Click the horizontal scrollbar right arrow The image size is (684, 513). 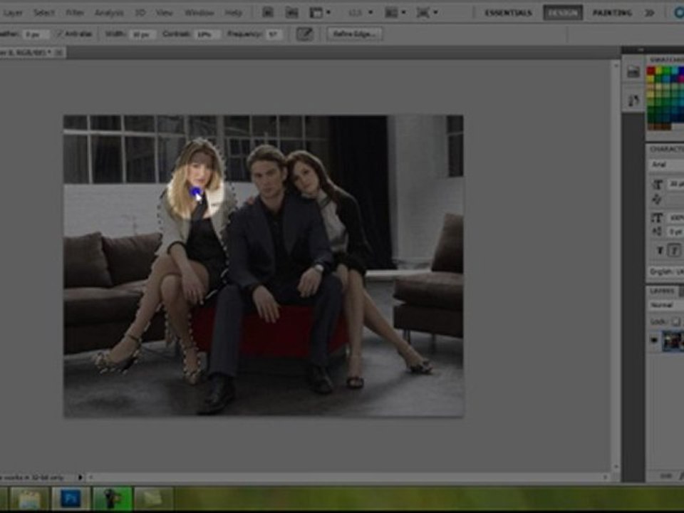[x=605, y=477]
